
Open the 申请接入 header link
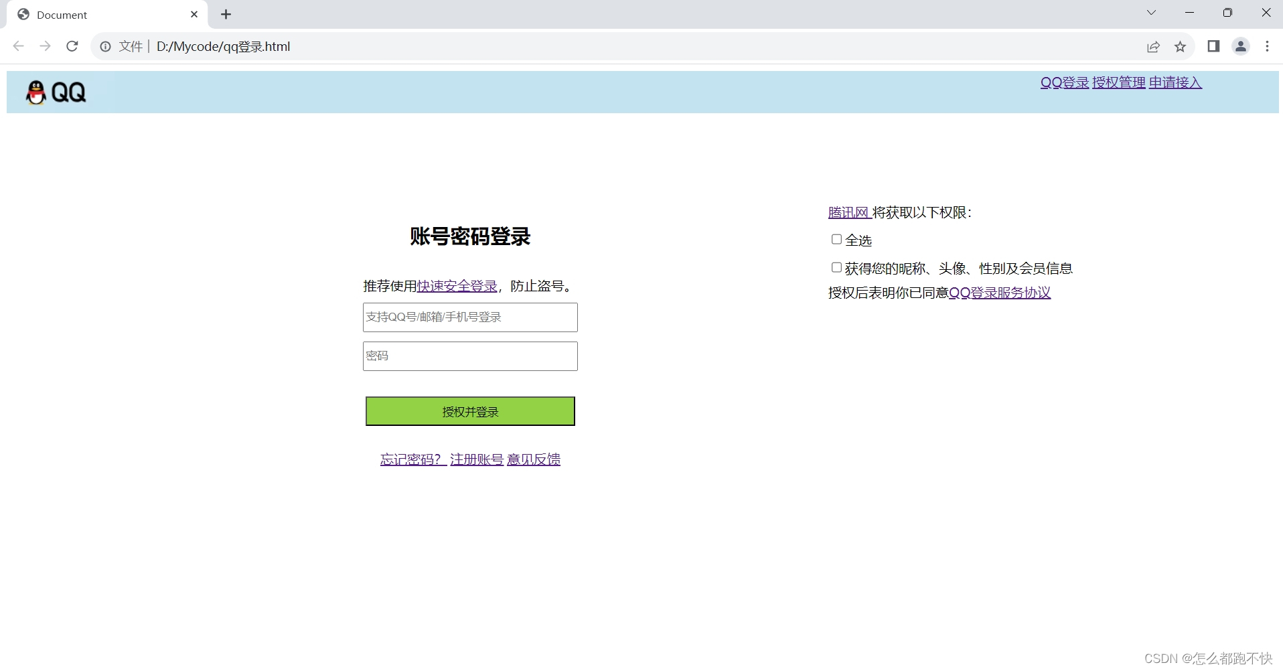pos(1175,82)
